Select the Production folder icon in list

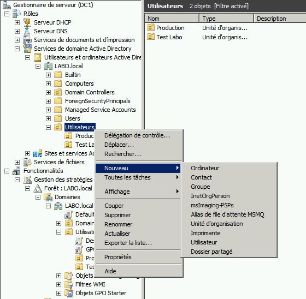point(151,27)
